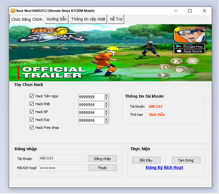This screenshot has width=219, height=194.
Task: Uncheck Hack Free shop
Action: click(32, 128)
